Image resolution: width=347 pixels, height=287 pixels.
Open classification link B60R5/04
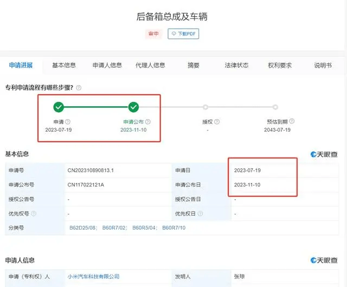(x=145, y=228)
